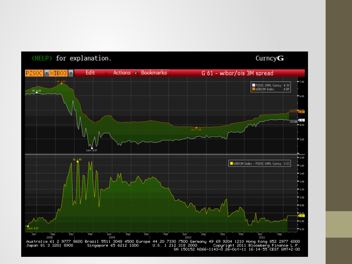Click the Low 0.27 yellow spread marker
352x264 pixels.
pos(28,226)
